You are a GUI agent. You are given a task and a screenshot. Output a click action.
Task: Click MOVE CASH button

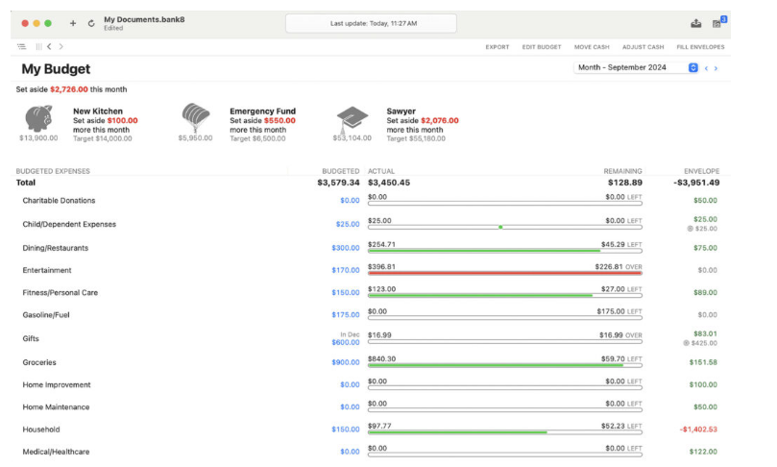click(x=592, y=47)
